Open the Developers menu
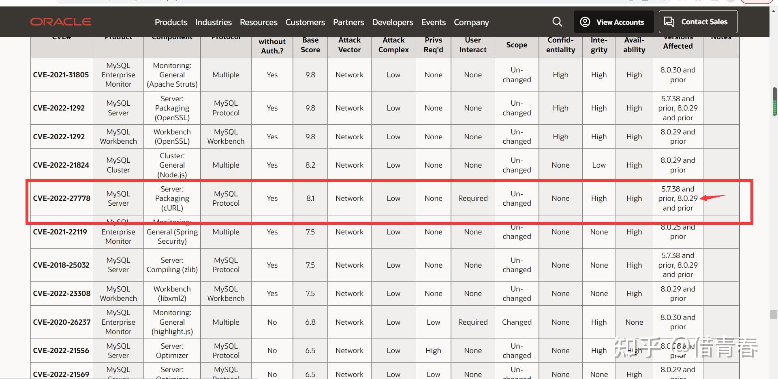Viewport: 778px width, 379px height. [x=393, y=22]
